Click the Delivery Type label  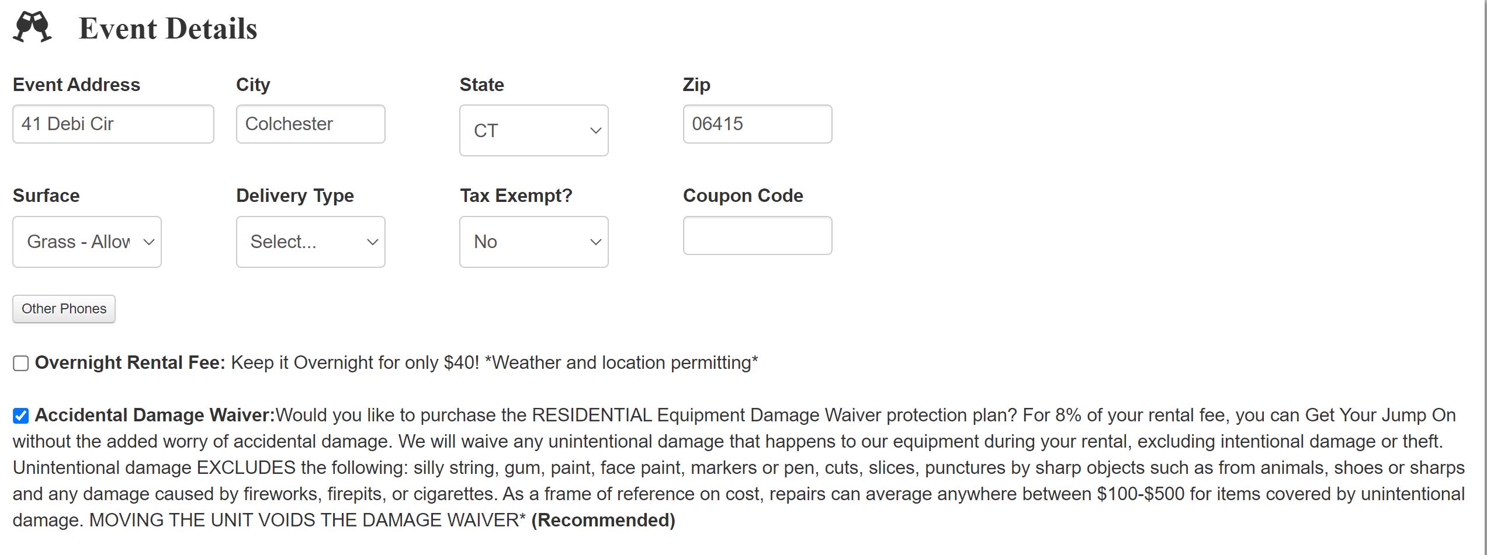[x=294, y=196]
